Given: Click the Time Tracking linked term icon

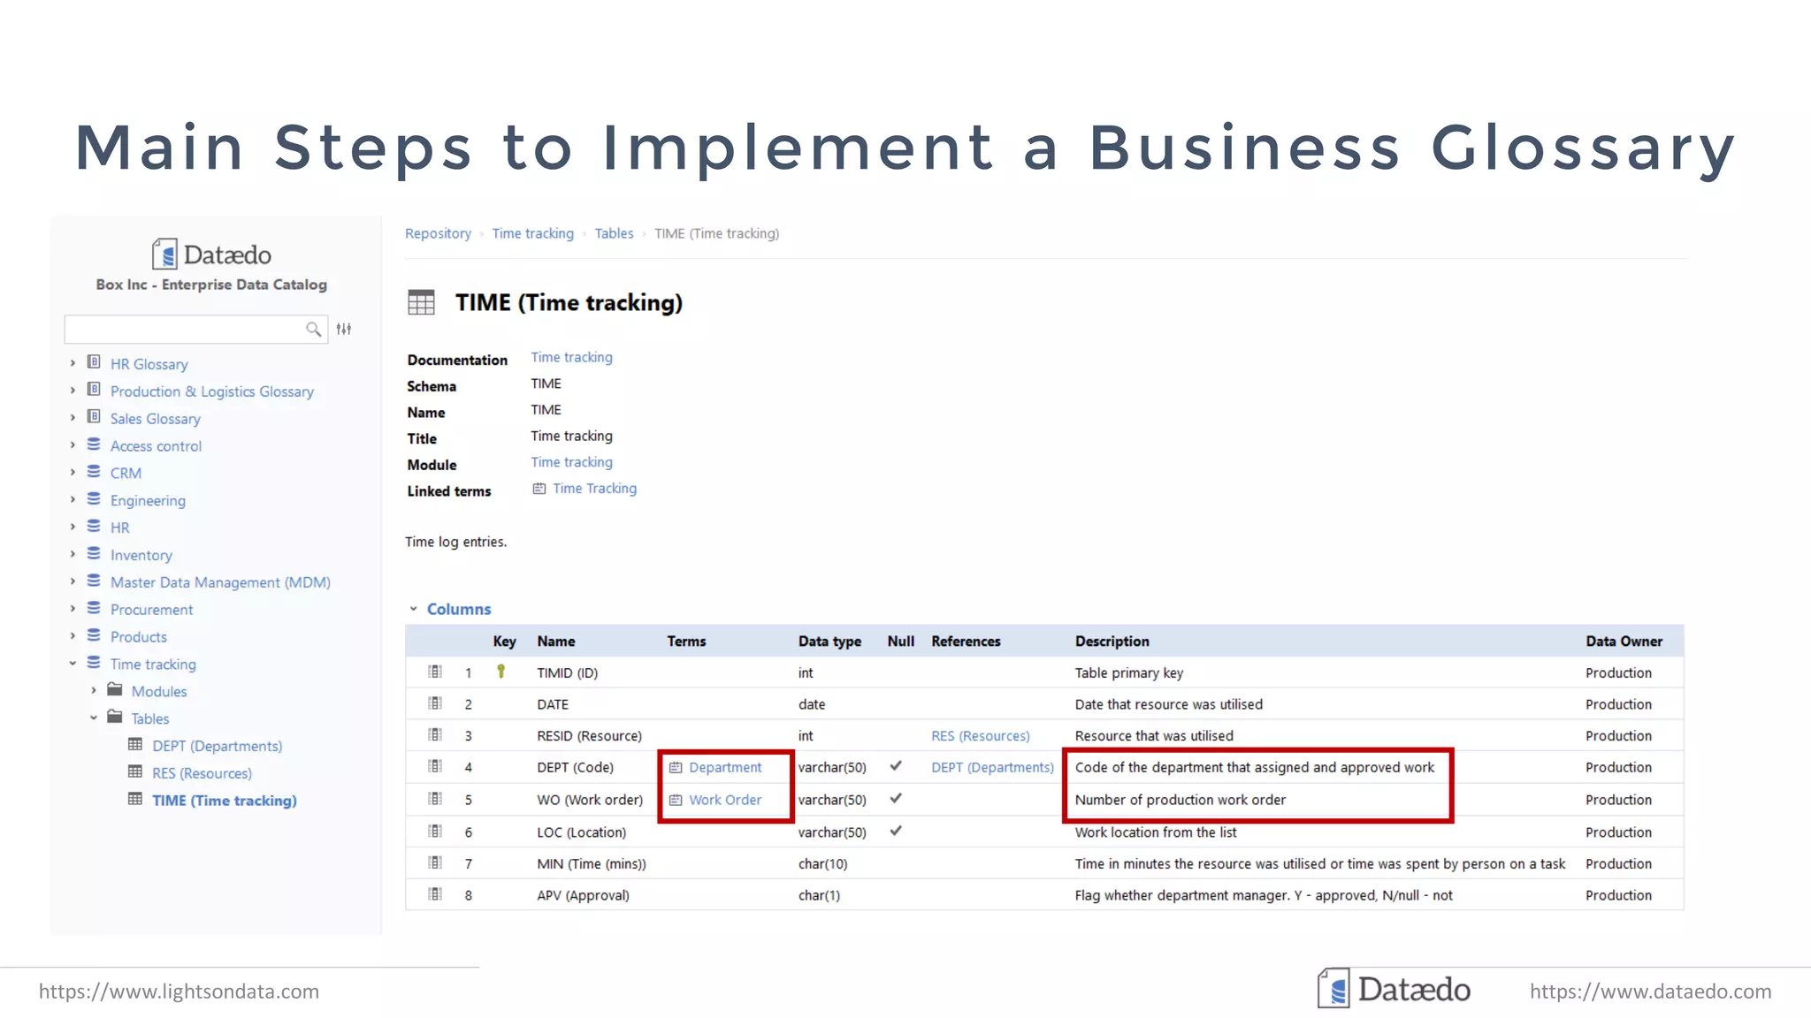Looking at the screenshot, I should 539,489.
